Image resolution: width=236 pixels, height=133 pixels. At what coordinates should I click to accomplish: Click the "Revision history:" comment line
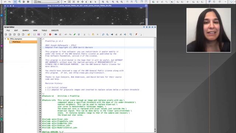(54, 83)
